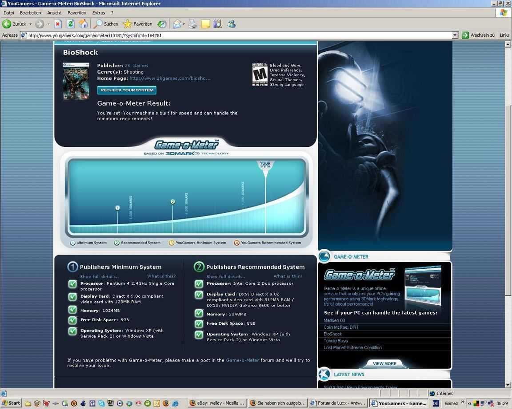512x409 pixels.
Task: Open the Bearbeiten menu
Action: 30,13
